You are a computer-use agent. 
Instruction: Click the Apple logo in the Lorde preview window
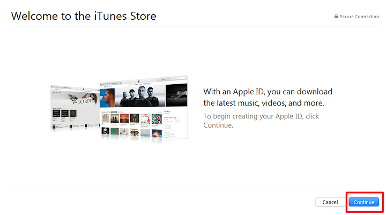[x=84, y=89]
